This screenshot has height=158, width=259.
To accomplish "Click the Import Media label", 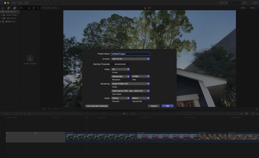I will point(30,64).
